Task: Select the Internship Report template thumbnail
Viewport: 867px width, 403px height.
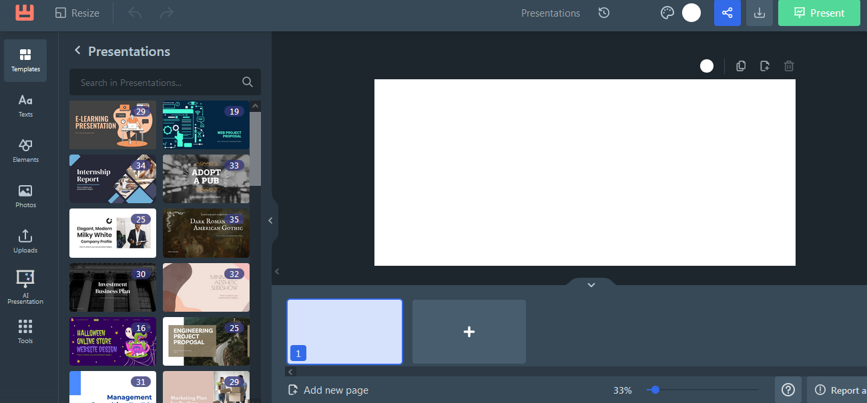Action: 113,179
